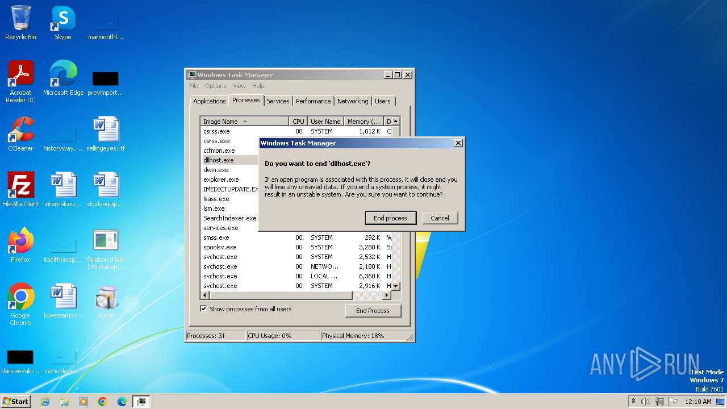Viewport: 727px width, 409px height.
Task: Sort by the Image Name column header
Action: [245, 122]
